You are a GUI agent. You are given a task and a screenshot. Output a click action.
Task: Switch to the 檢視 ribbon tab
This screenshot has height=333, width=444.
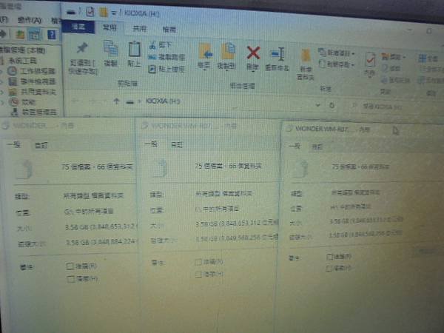(x=169, y=30)
